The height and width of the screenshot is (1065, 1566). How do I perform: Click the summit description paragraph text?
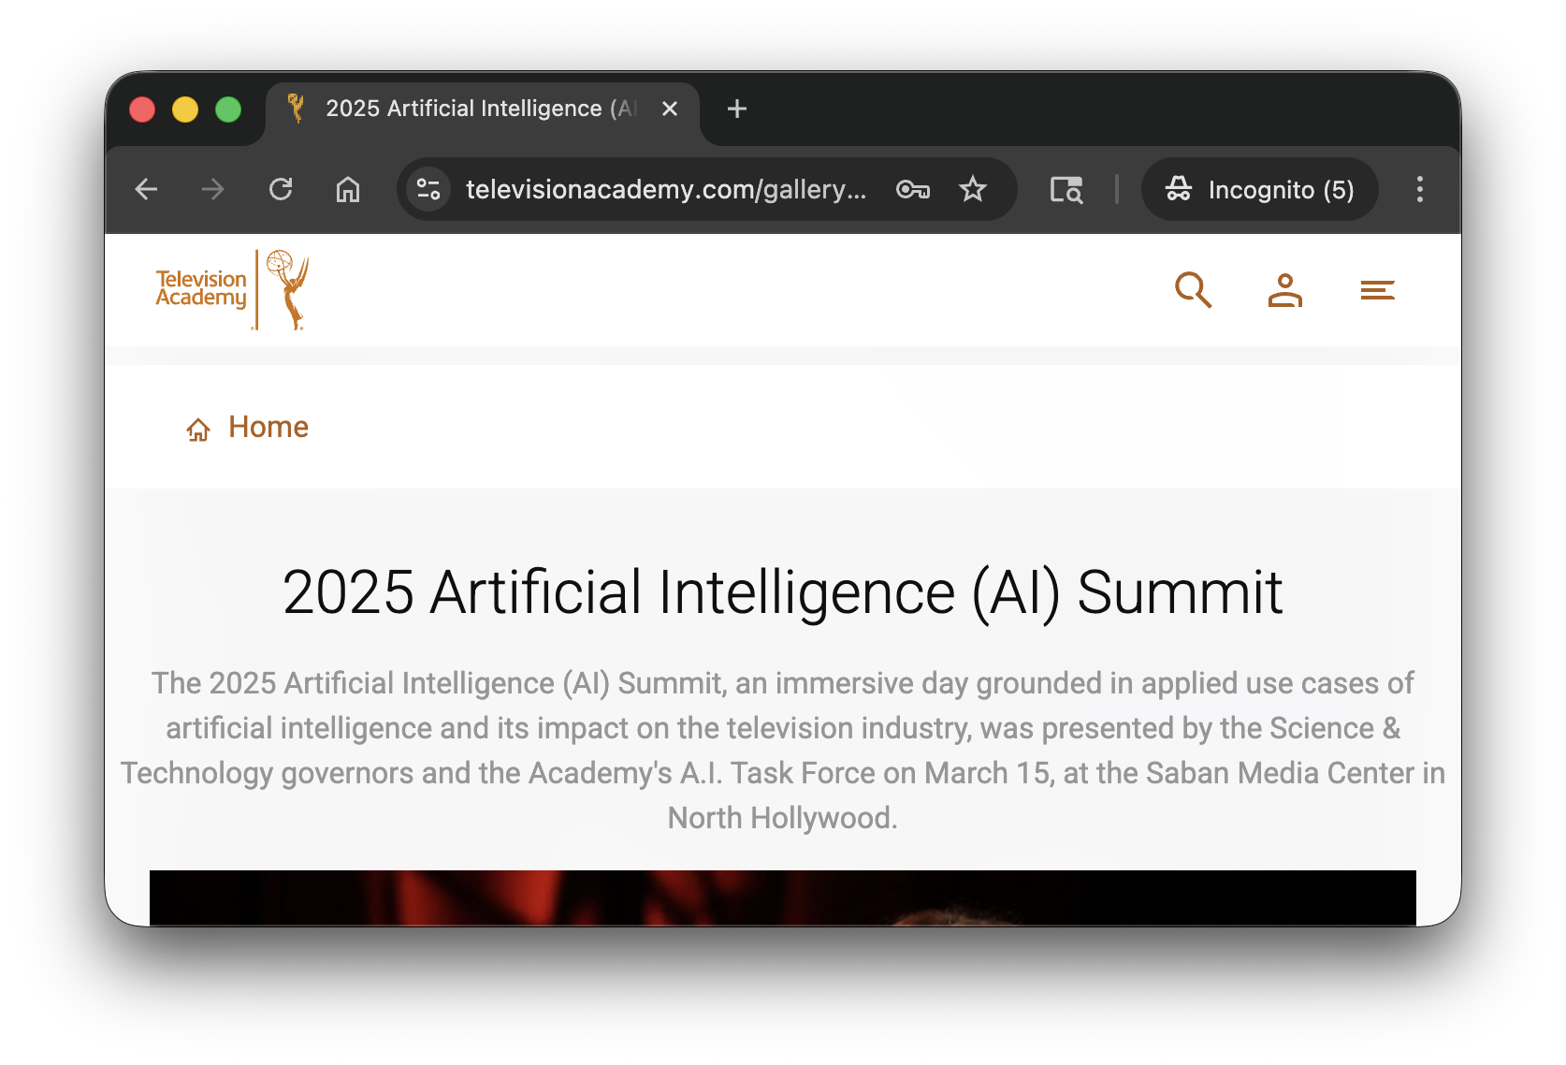pyautogui.click(x=783, y=751)
